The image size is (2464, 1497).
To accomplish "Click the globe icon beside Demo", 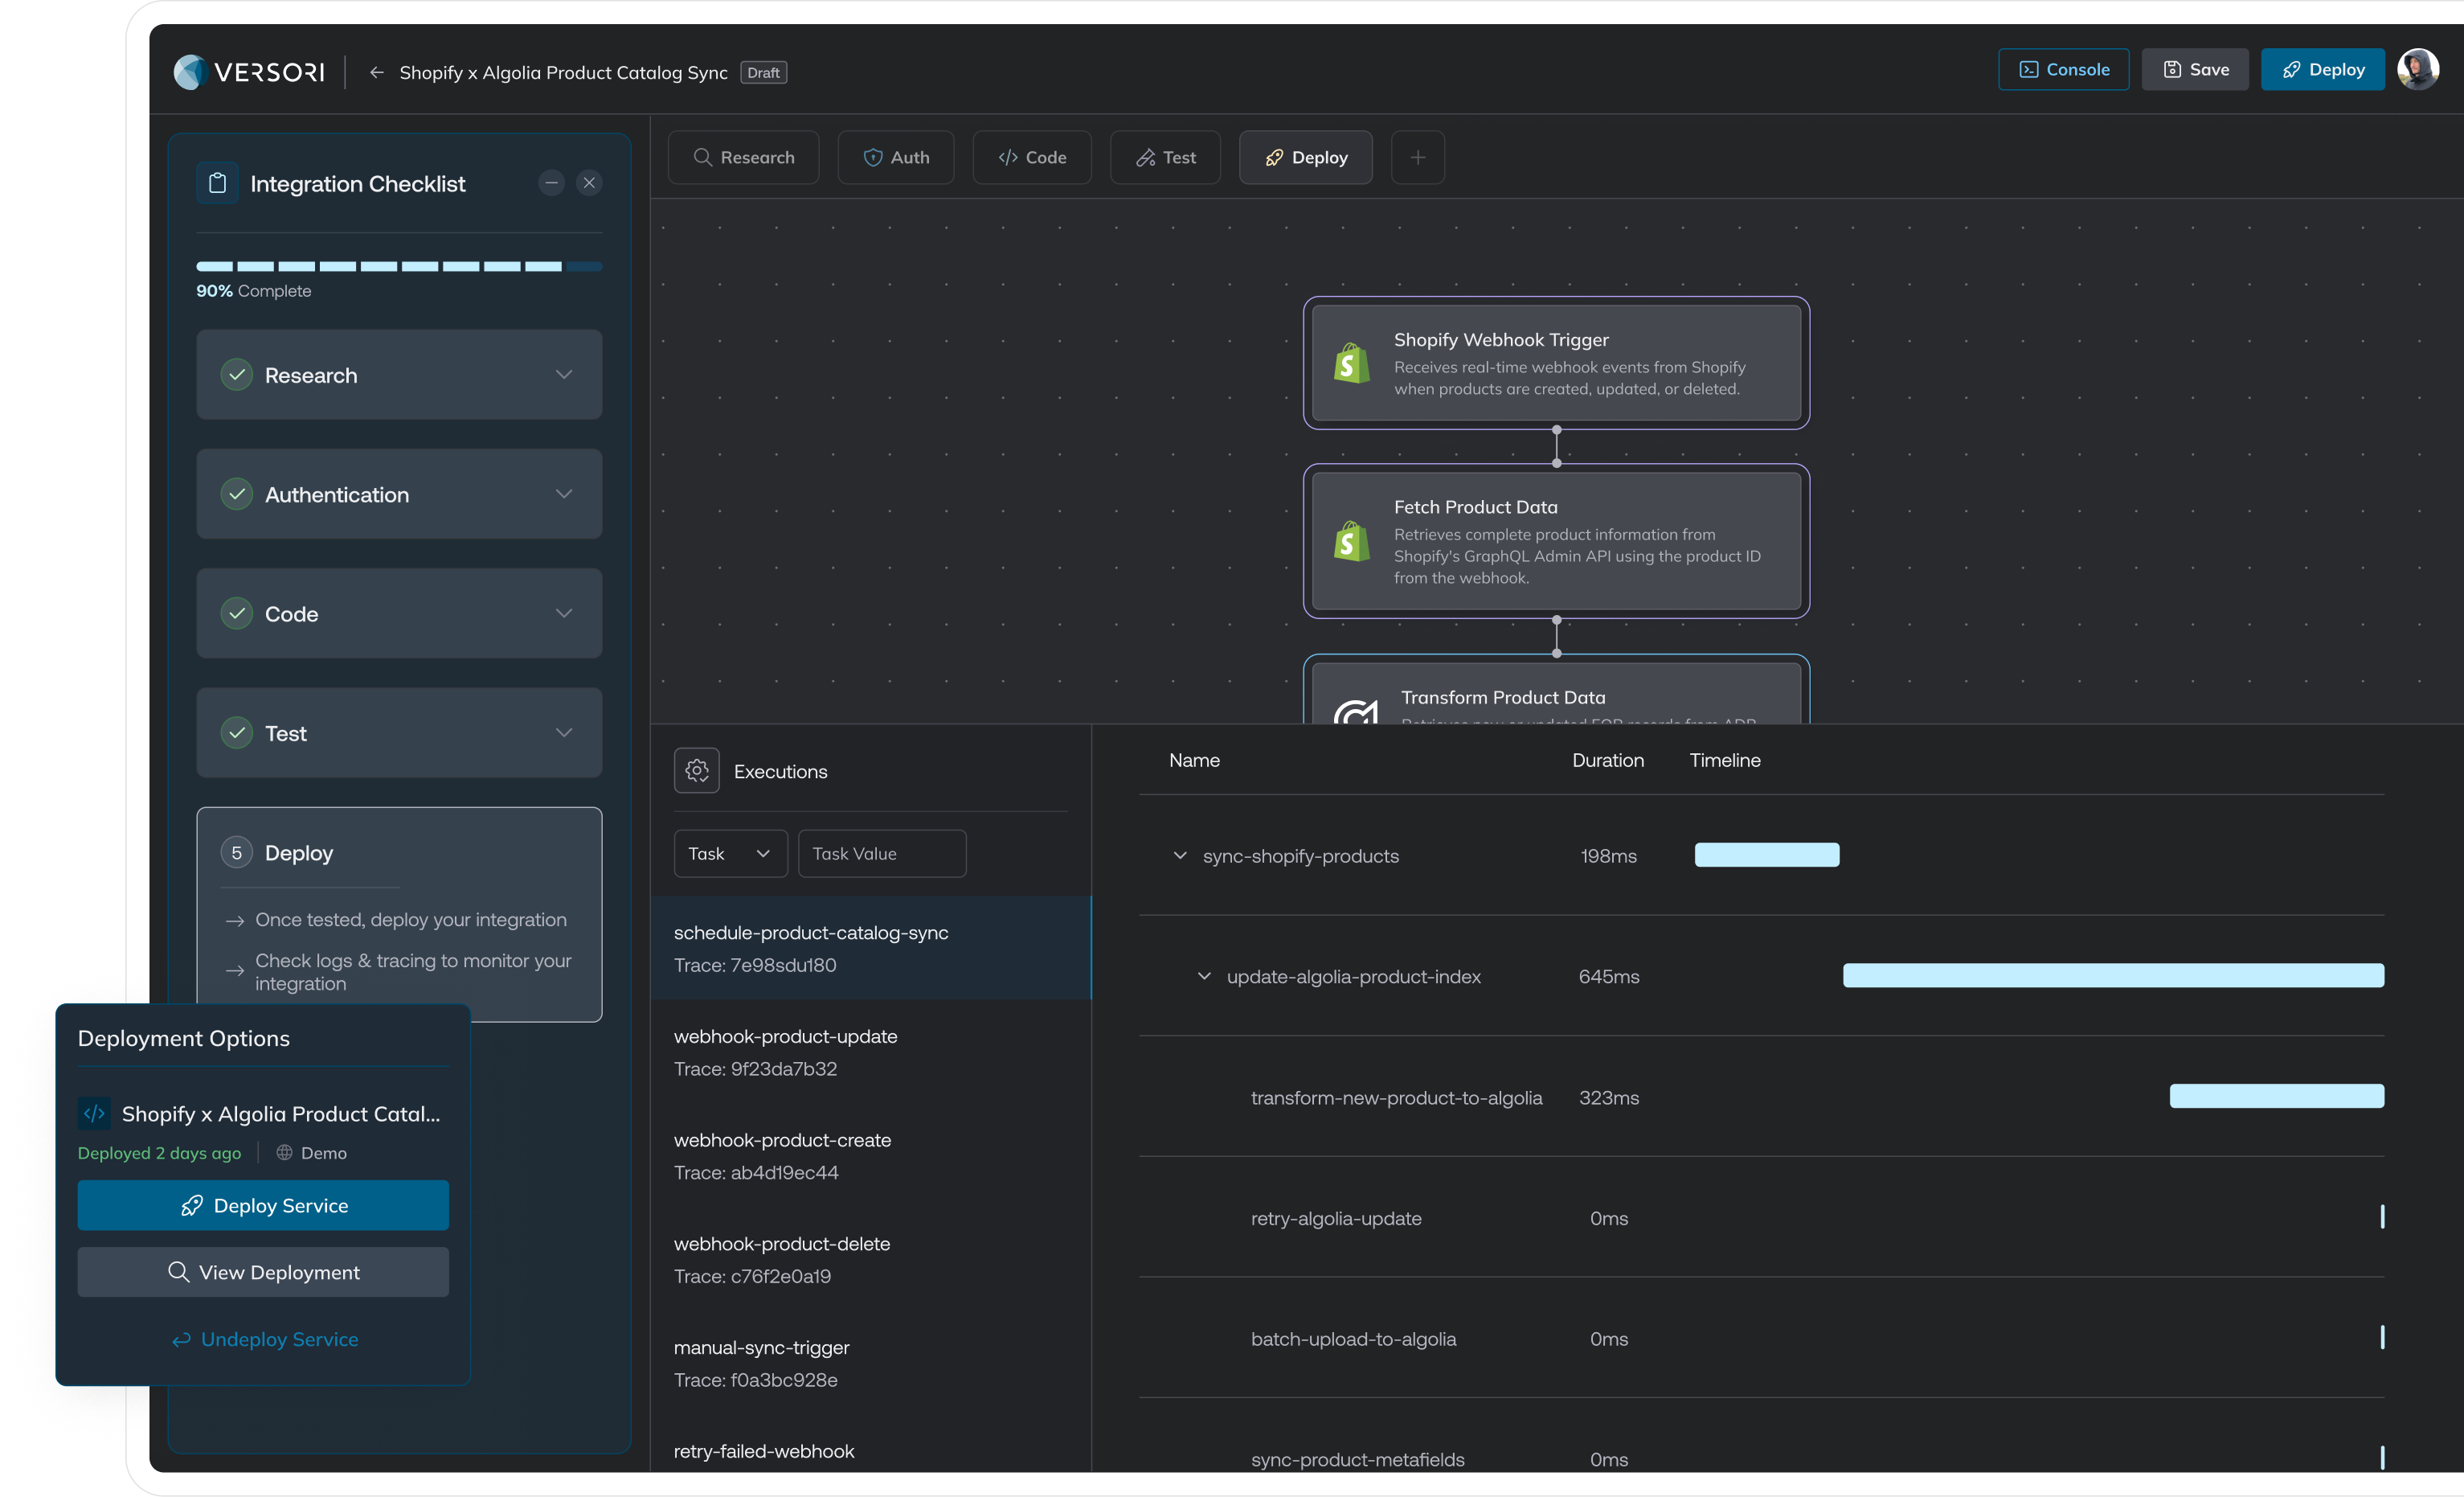I will click(x=284, y=1153).
